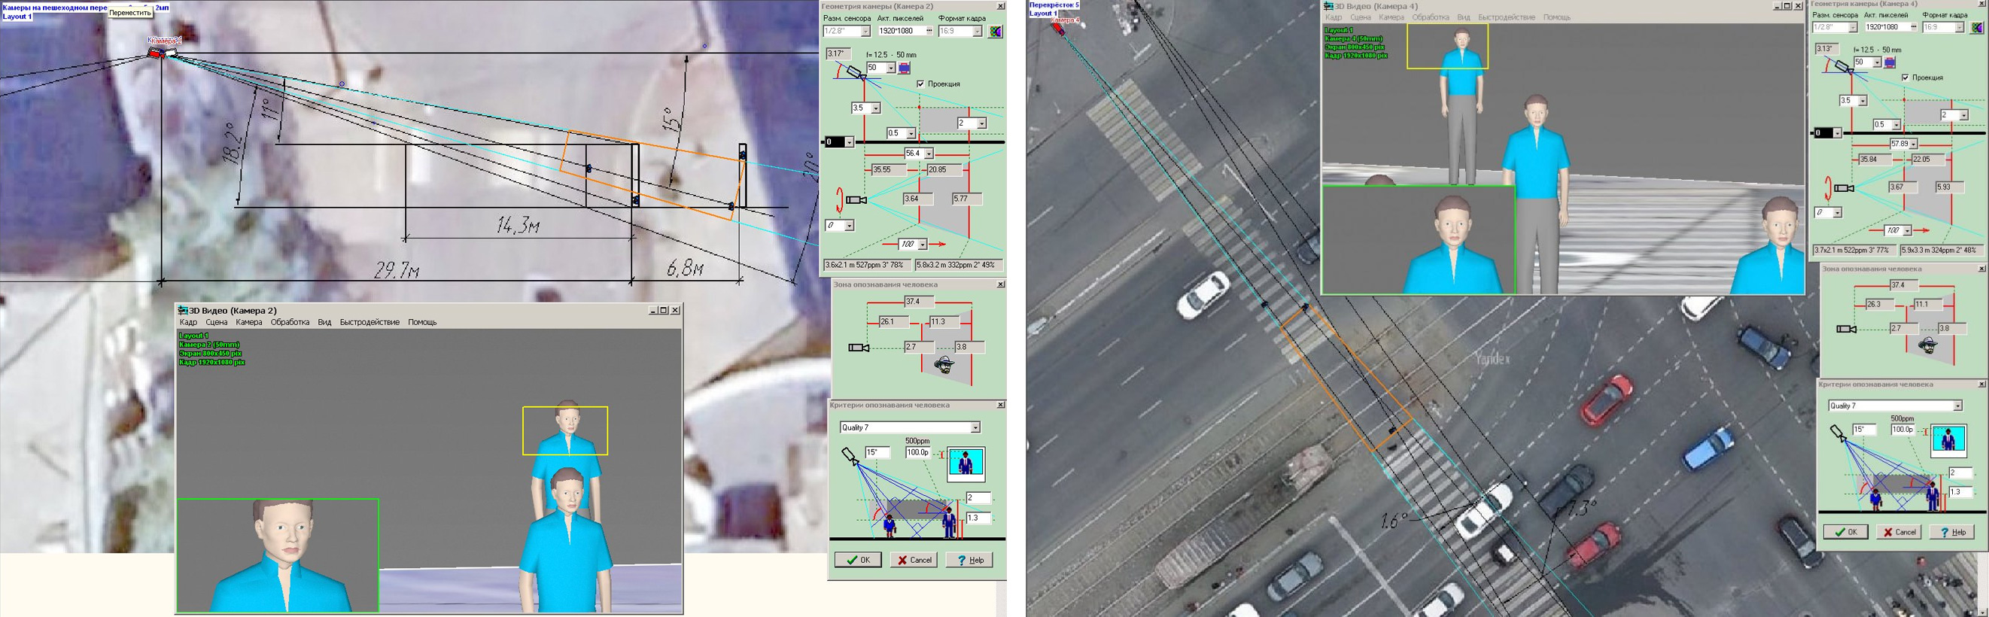
Task: Click the rotating camera icon in Камера 2 geometry panel
Action: [x=856, y=200]
